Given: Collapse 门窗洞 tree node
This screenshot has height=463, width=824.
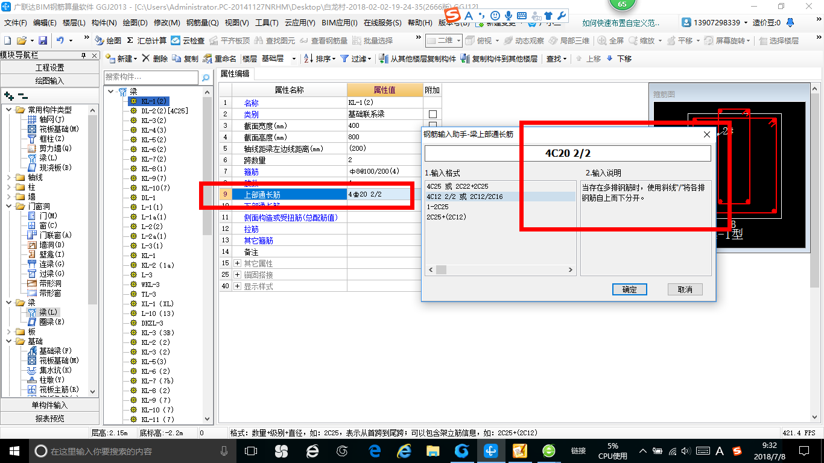Looking at the screenshot, I should (x=9, y=206).
